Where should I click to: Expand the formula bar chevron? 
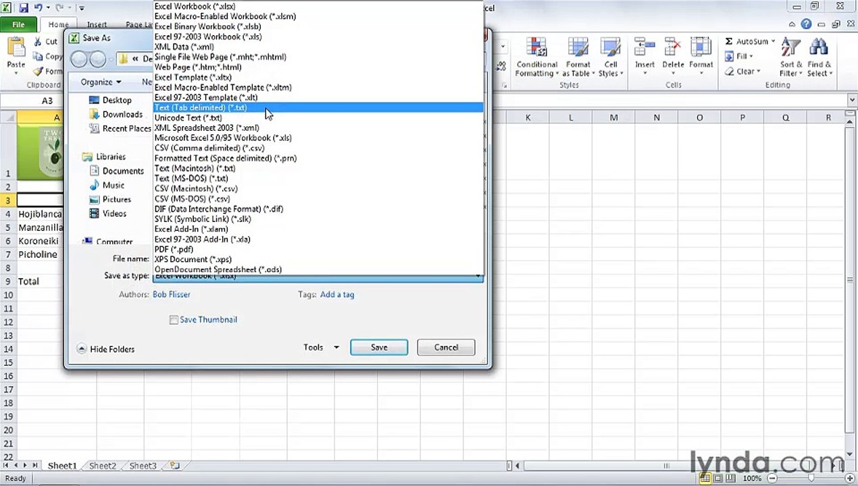(x=851, y=101)
